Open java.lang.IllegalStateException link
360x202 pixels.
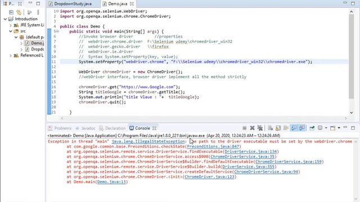coord(148,141)
